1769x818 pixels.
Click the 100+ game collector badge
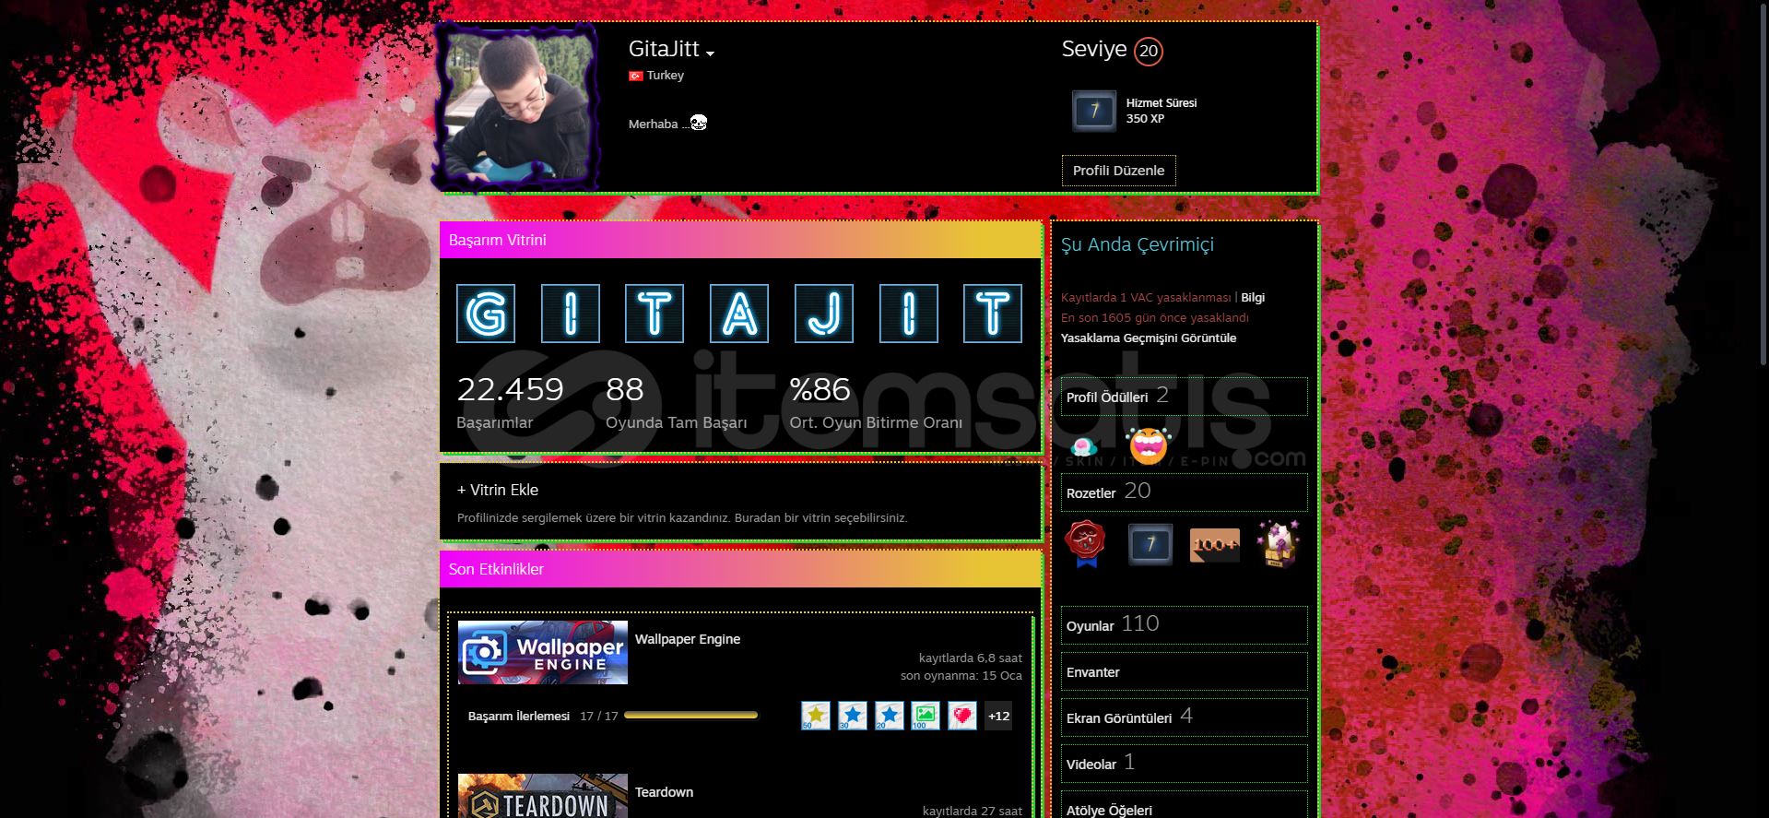point(1215,545)
